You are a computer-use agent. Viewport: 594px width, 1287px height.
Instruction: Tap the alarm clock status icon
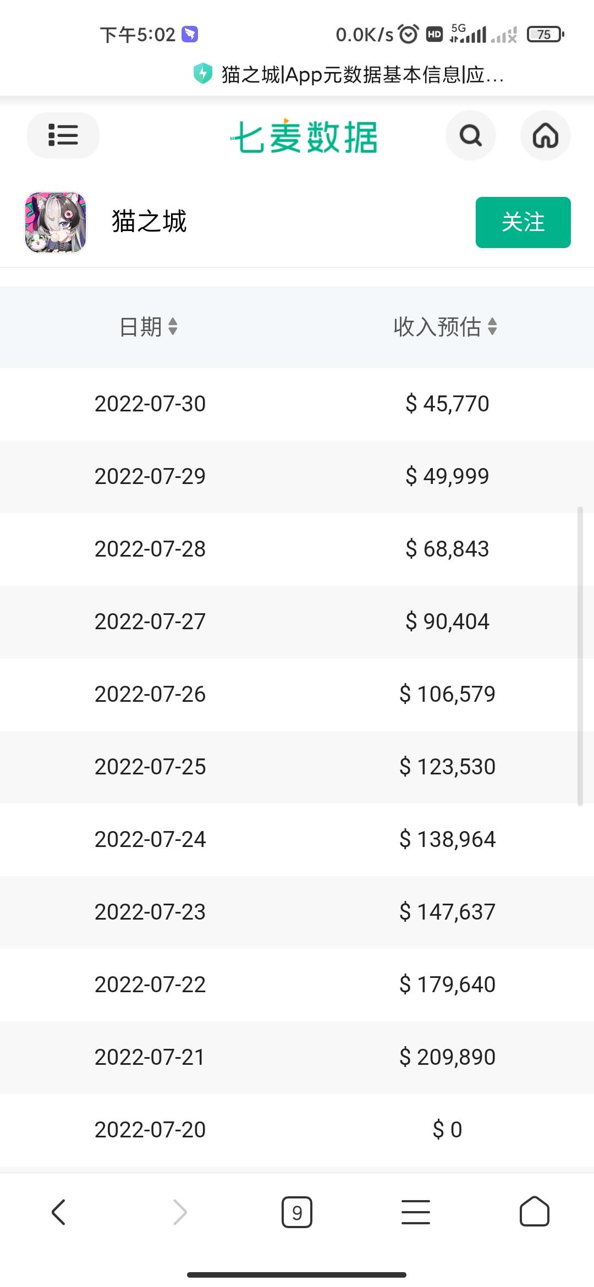tap(408, 35)
